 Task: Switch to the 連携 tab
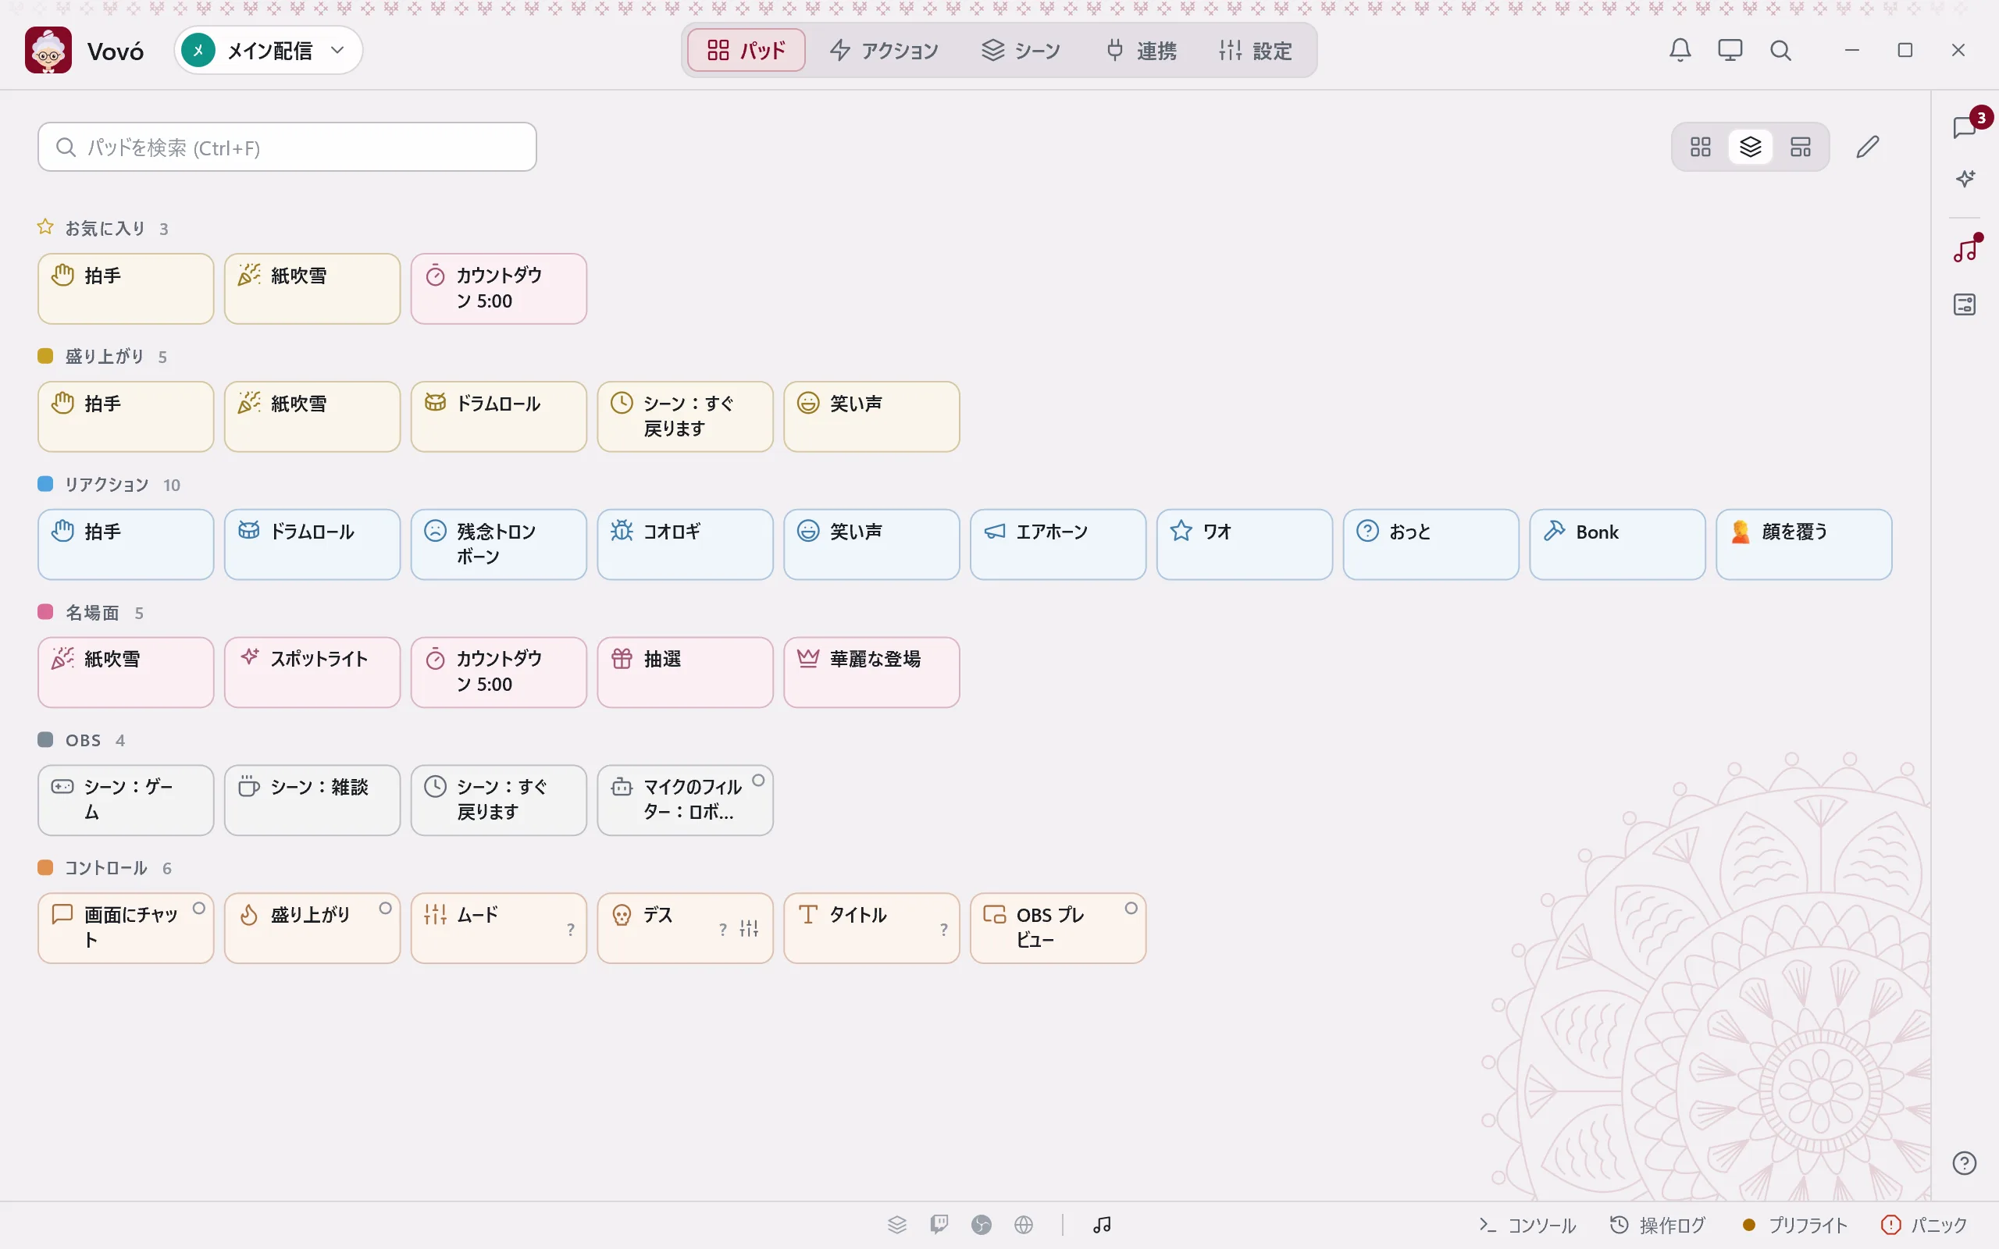(x=1142, y=51)
